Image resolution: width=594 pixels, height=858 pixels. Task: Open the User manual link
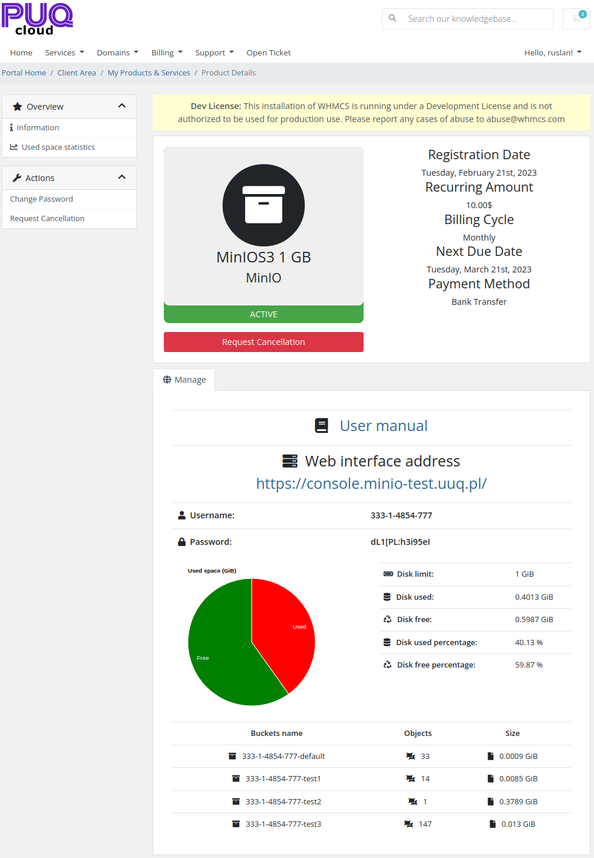point(384,426)
